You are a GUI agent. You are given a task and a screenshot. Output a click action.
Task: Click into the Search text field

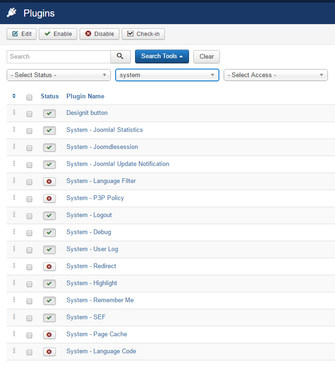[59, 57]
